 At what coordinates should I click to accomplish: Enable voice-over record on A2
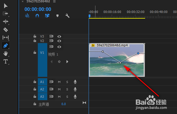coord(75,89)
